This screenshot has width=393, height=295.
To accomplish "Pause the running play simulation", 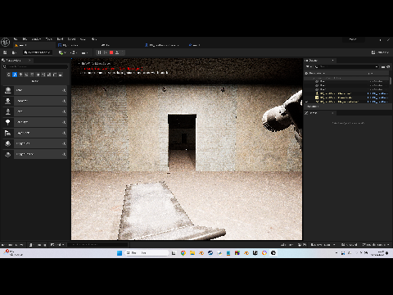I will coord(99,52).
